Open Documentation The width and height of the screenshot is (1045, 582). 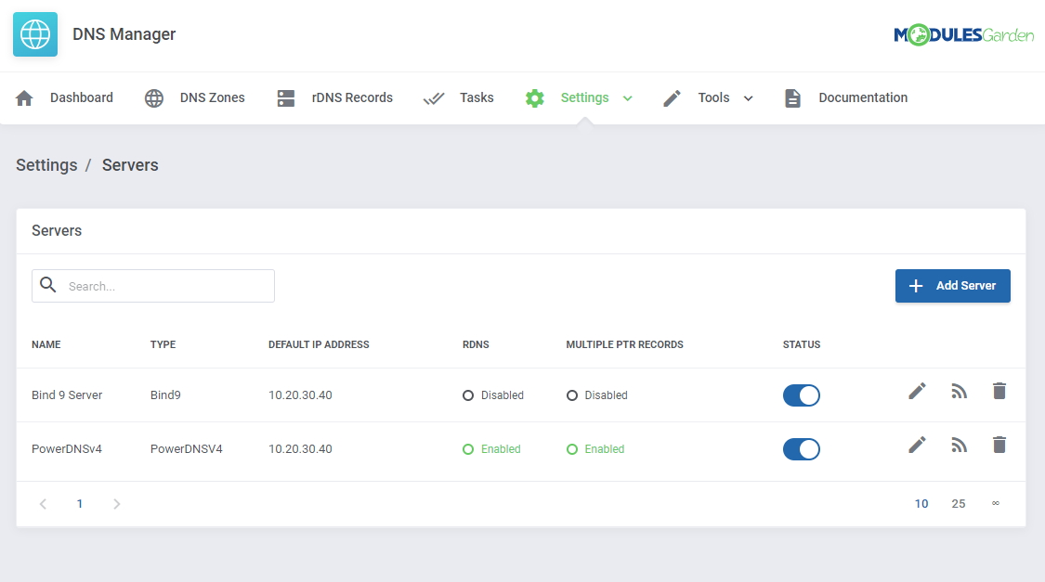(x=863, y=97)
